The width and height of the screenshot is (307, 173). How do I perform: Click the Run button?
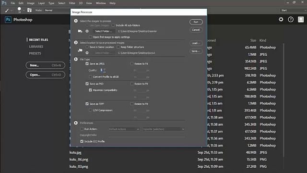click(x=196, y=22)
